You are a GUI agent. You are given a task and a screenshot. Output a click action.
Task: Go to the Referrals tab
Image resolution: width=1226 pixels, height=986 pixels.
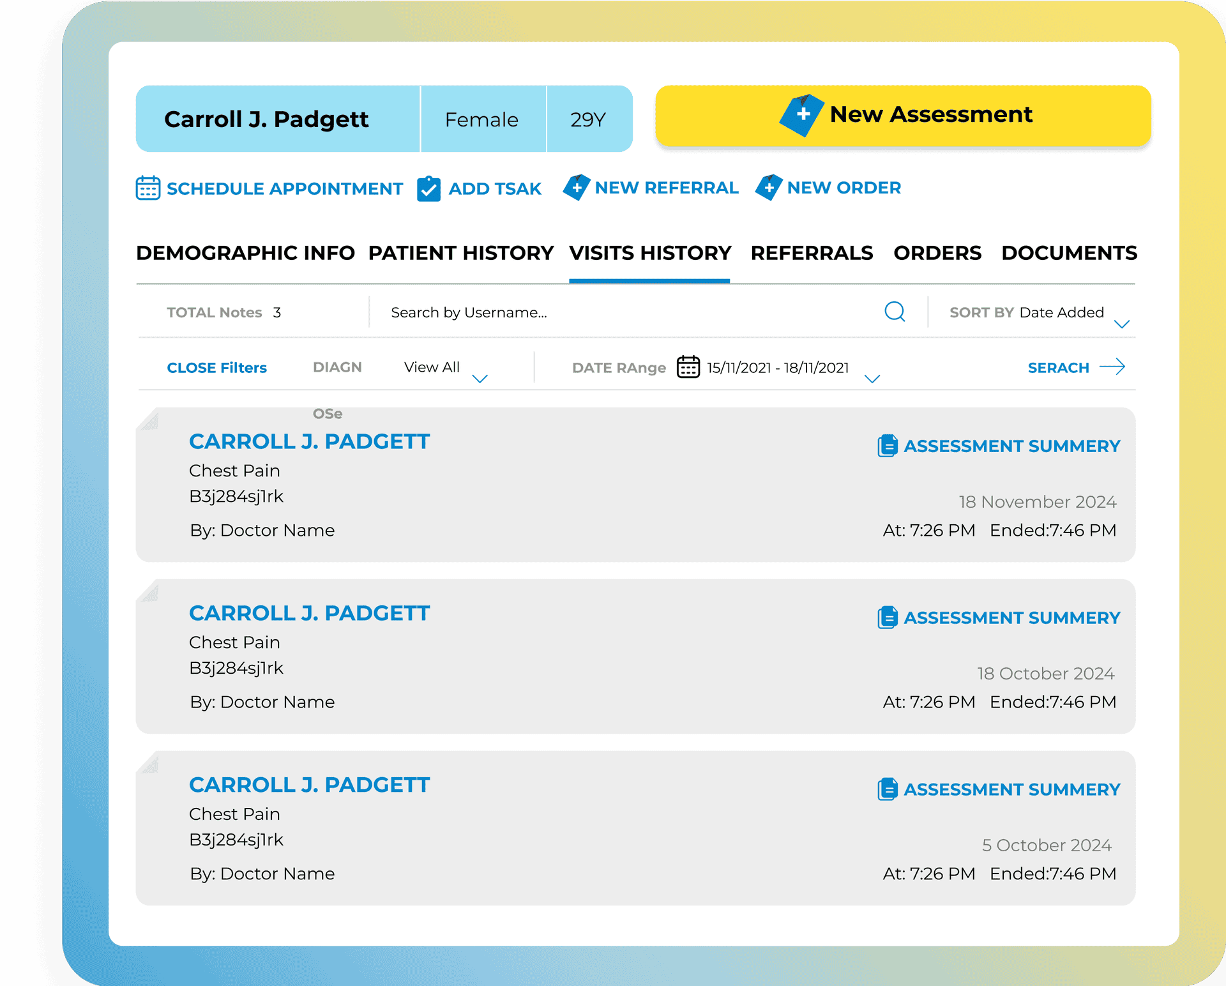[x=812, y=253]
